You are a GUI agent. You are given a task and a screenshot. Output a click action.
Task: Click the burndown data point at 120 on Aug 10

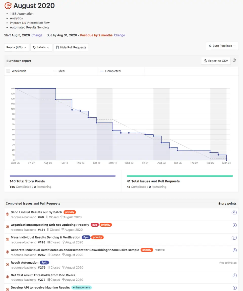click(56, 99)
